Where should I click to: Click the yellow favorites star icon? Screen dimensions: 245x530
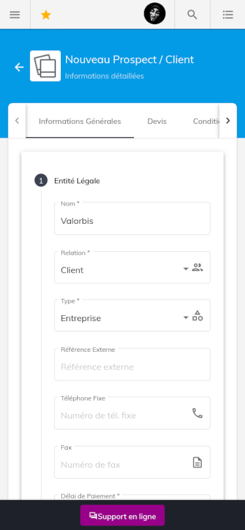tap(46, 14)
